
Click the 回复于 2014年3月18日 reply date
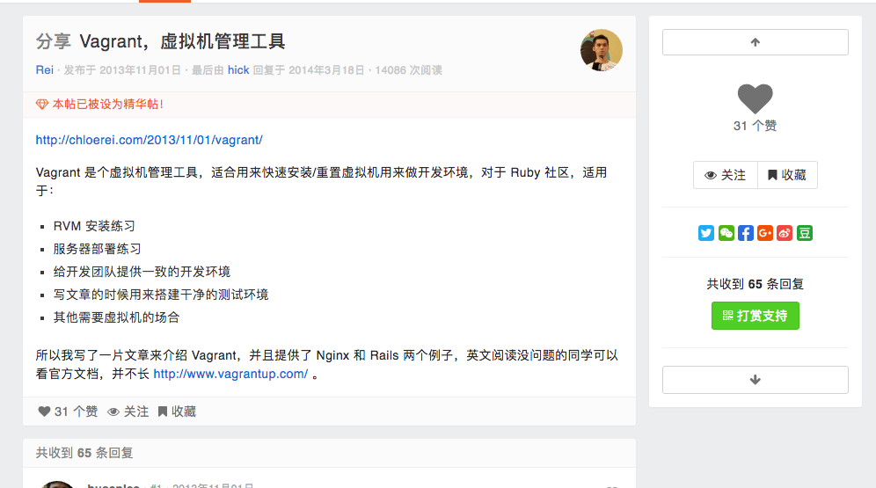pos(309,69)
